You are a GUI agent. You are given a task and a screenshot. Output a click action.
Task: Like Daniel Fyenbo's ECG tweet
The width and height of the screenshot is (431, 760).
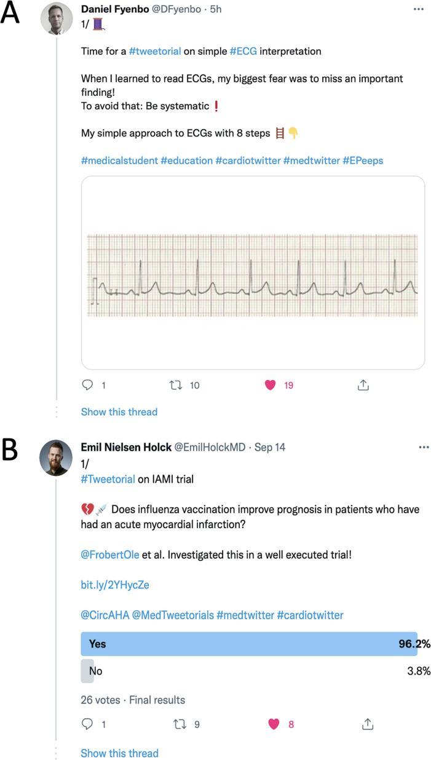[269, 385]
